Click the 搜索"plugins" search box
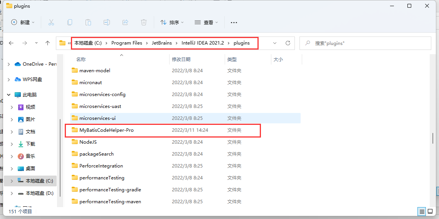Viewport: 439px width, 219px height. [x=365, y=43]
